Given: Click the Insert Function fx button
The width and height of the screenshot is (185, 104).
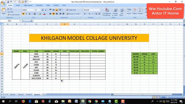Looking at the screenshot, I should 31,21.
